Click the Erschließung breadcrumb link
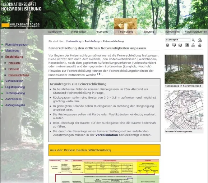The height and width of the screenshot is (183, 208). [92, 41]
